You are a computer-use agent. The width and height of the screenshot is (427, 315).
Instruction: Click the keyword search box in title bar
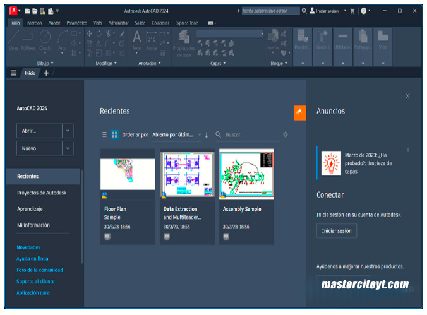pyautogui.click(x=271, y=11)
